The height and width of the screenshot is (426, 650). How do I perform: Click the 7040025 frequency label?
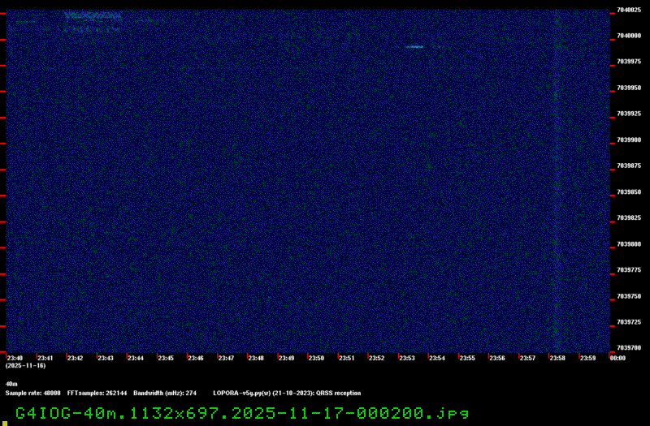click(629, 10)
